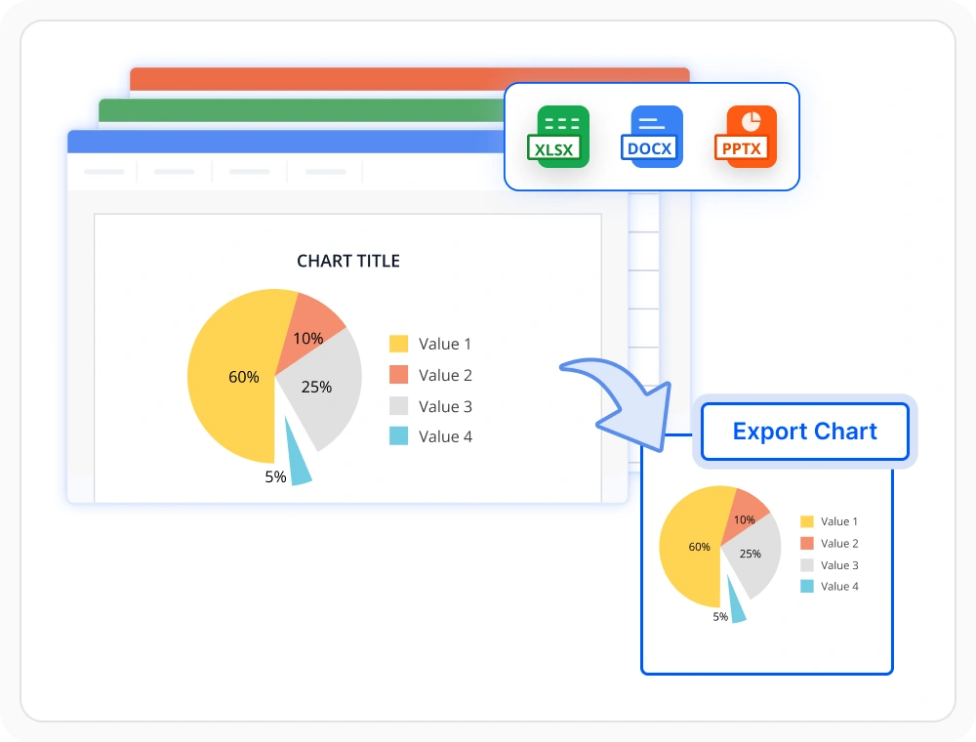Click the green window title bar behind

pyautogui.click(x=302, y=110)
